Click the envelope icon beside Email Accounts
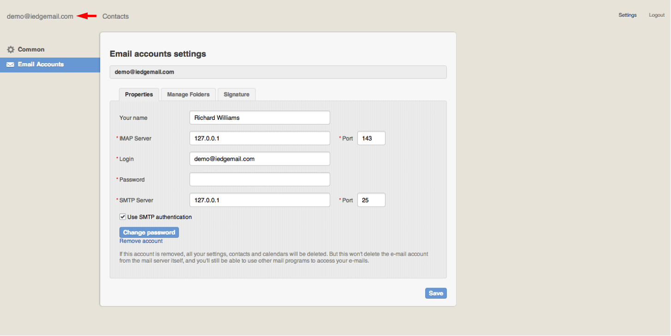Image resolution: width=671 pixels, height=336 pixels. (x=10, y=65)
